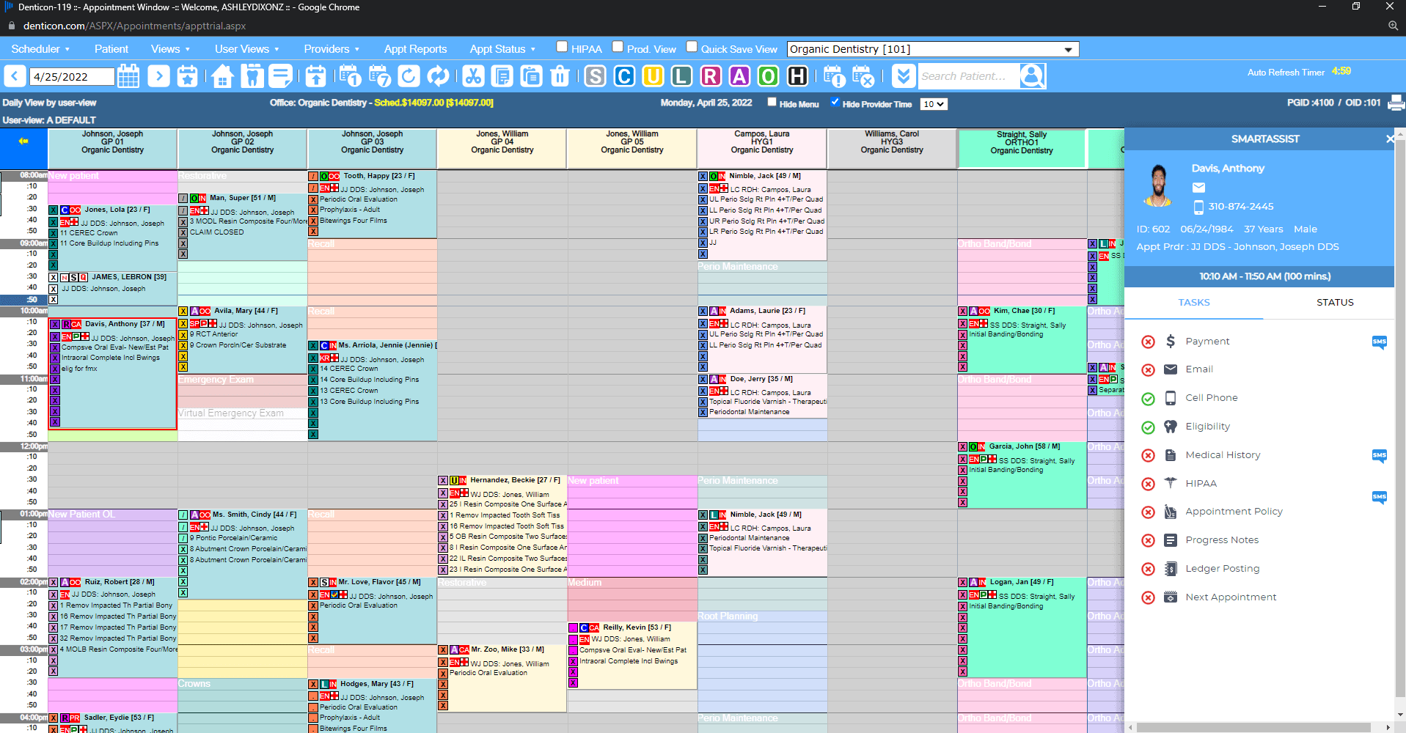Click the refresh circular arrows icon
This screenshot has width=1406, height=733.
(x=438, y=76)
